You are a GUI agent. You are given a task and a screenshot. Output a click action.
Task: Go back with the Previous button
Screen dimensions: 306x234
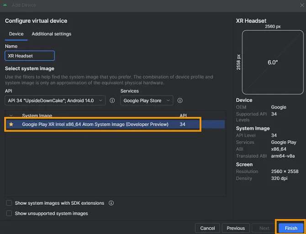[236, 228]
